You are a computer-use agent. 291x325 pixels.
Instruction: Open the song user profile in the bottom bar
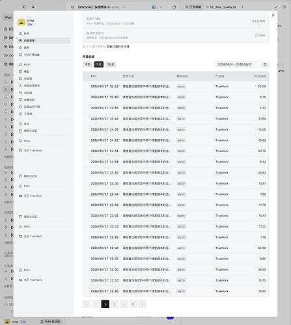click(15, 322)
